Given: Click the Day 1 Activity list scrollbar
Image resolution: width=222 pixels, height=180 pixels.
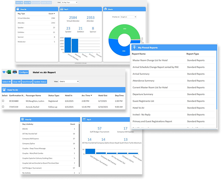Looking at the screenshot, I should [79, 150].
